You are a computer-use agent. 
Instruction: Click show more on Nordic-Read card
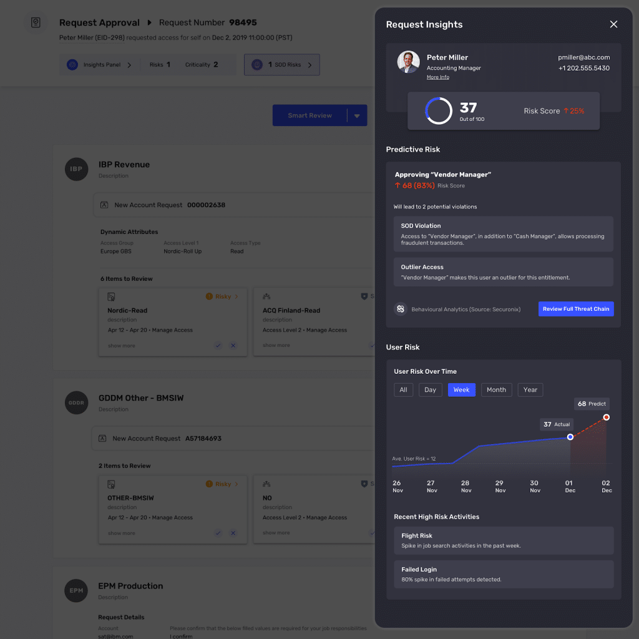(x=122, y=346)
